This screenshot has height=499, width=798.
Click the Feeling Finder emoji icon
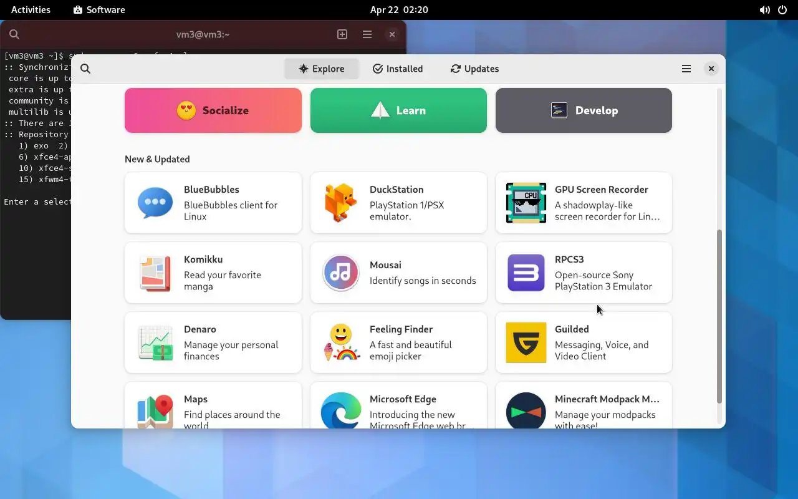coord(341,342)
